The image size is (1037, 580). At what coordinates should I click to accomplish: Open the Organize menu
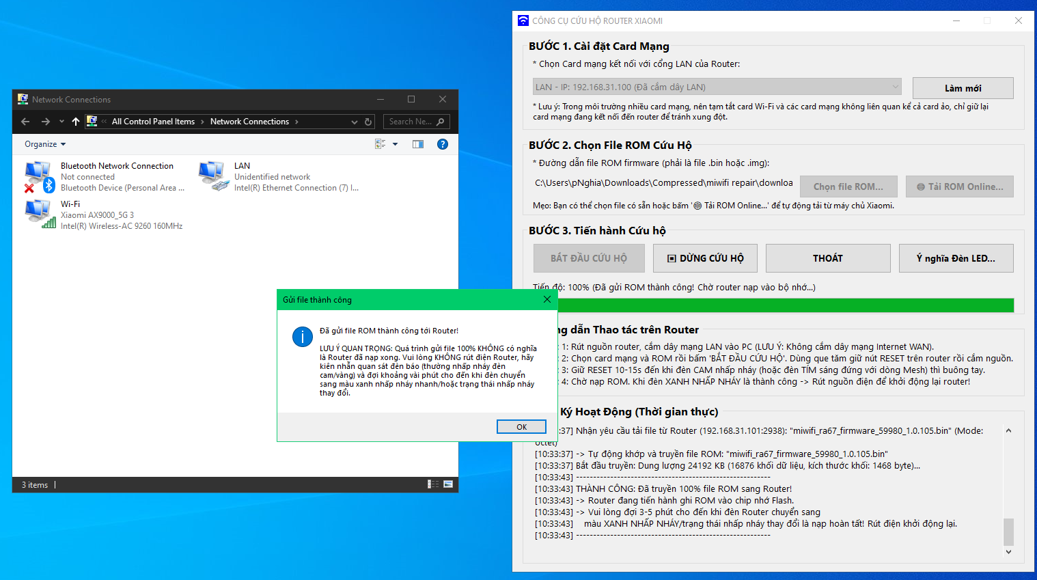coord(45,144)
